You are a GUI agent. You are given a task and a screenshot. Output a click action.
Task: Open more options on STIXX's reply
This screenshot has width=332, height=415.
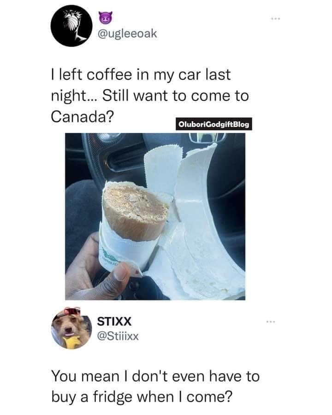point(271,322)
